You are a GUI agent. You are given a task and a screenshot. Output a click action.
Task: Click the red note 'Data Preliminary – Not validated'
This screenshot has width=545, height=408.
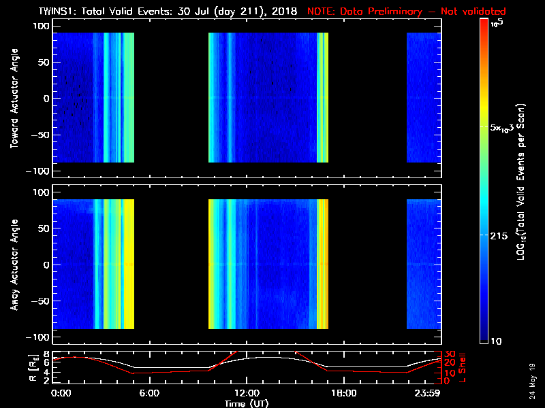pos(422,12)
